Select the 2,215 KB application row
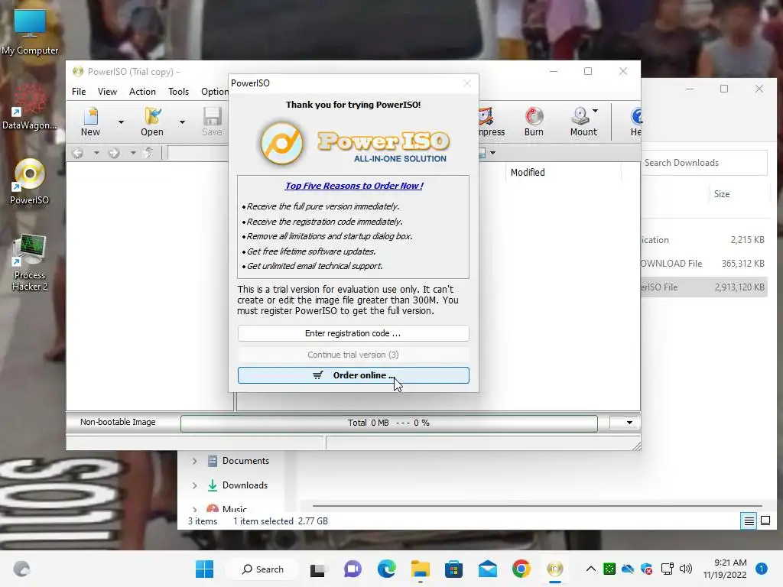Viewport: 783px width, 587px height. click(x=704, y=240)
